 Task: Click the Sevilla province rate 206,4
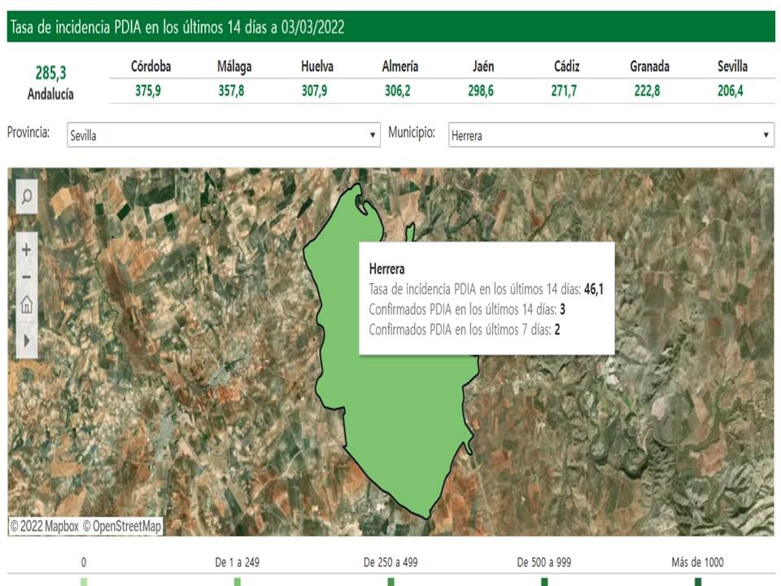click(x=731, y=91)
